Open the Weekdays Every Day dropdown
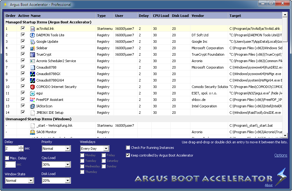The width and height of the screenshot is (292, 191). pyautogui.click(x=106, y=149)
